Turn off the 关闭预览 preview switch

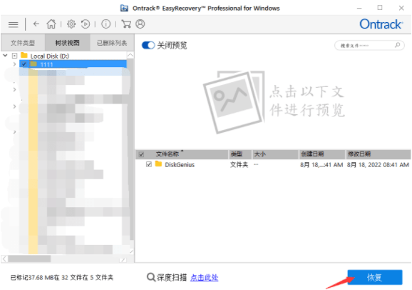pyautogui.click(x=148, y=45)
